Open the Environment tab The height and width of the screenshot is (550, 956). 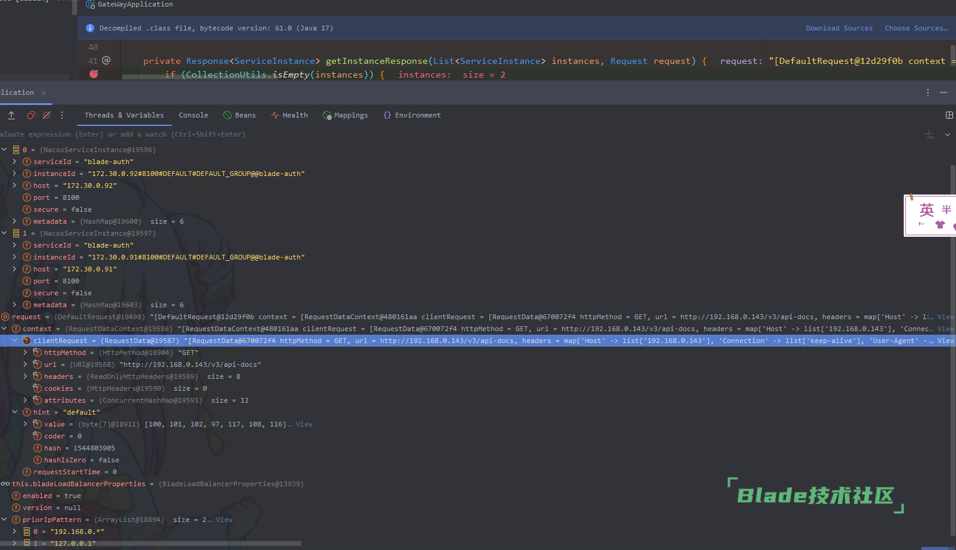click(x=412, y=115)
